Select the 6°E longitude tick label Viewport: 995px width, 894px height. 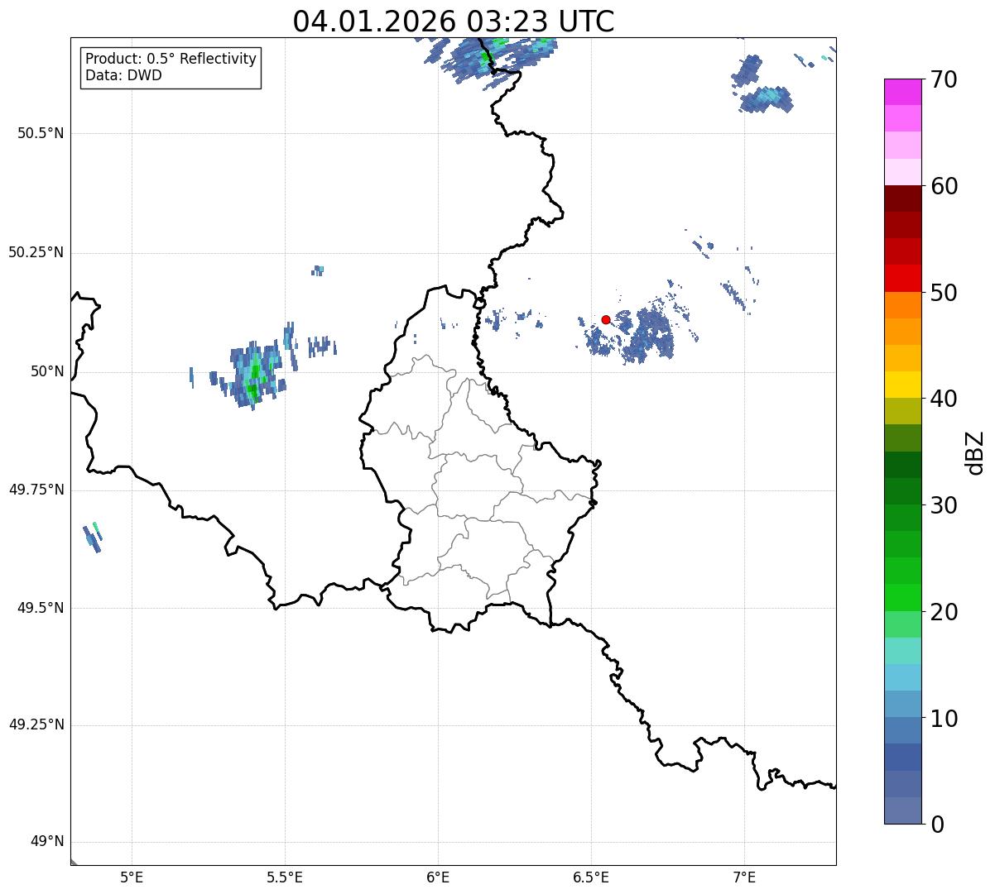click(x=438, y=877)
